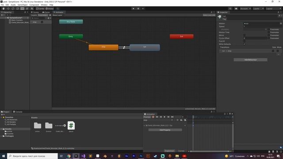Open the Layout dropdown
Screen dimensions: 283x159
point(273,9)
